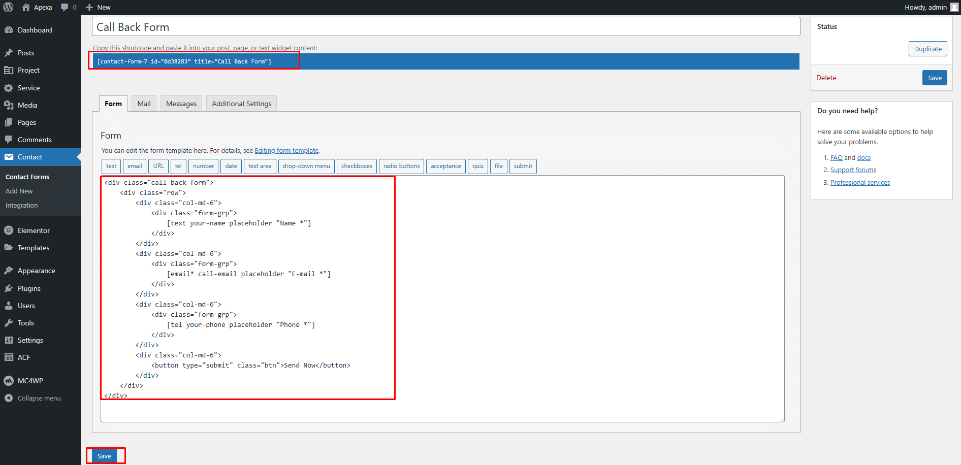Click the Apexa site name
Screen dimensions: 961x465
click(43, 7)
